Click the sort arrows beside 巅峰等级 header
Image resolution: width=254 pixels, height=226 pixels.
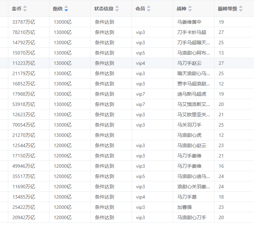point(241,9)
